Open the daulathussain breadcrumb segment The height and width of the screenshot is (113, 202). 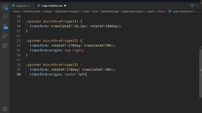(32, 11)
